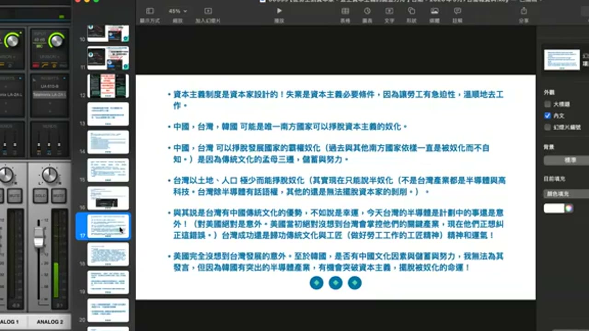The image size is (589, 331).
Task: Select slide 18 thumbnail in navigator
Action: [108, 254]
